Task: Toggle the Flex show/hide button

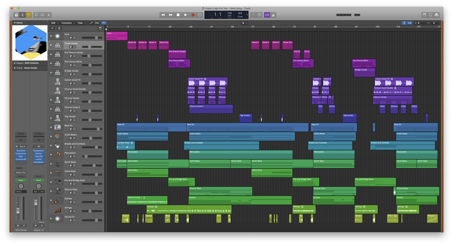Action: (x=97, y=23)
